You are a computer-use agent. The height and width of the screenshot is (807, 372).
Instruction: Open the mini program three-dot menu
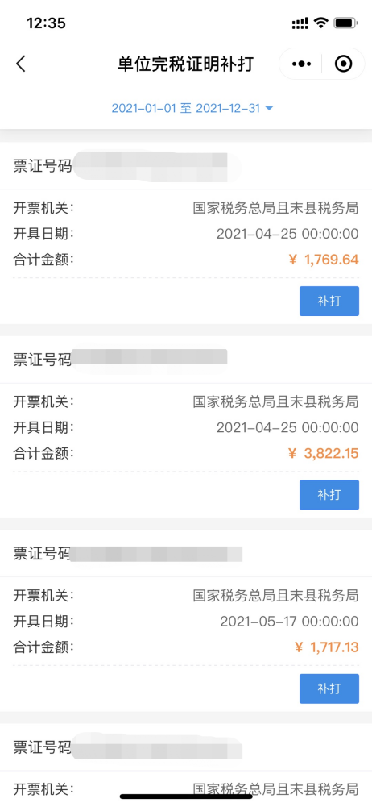tap(301, 64)
